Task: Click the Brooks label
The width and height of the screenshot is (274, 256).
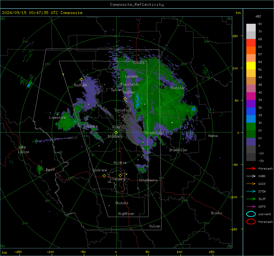Action: tap(216, 213)
